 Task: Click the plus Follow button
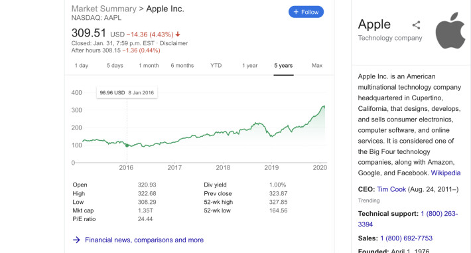coord(306,12)
